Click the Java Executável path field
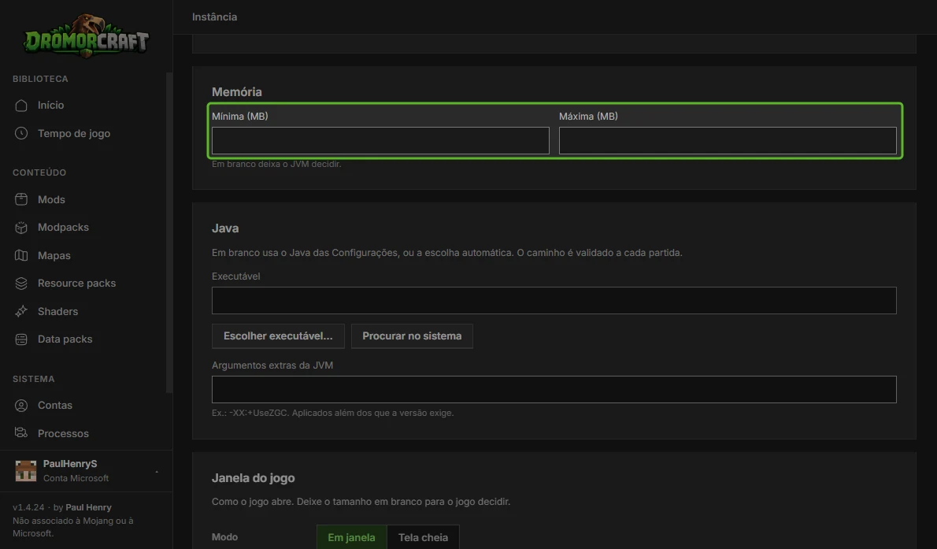The height and width of the screenshot is (549, 937). click(x=554, y=300)
